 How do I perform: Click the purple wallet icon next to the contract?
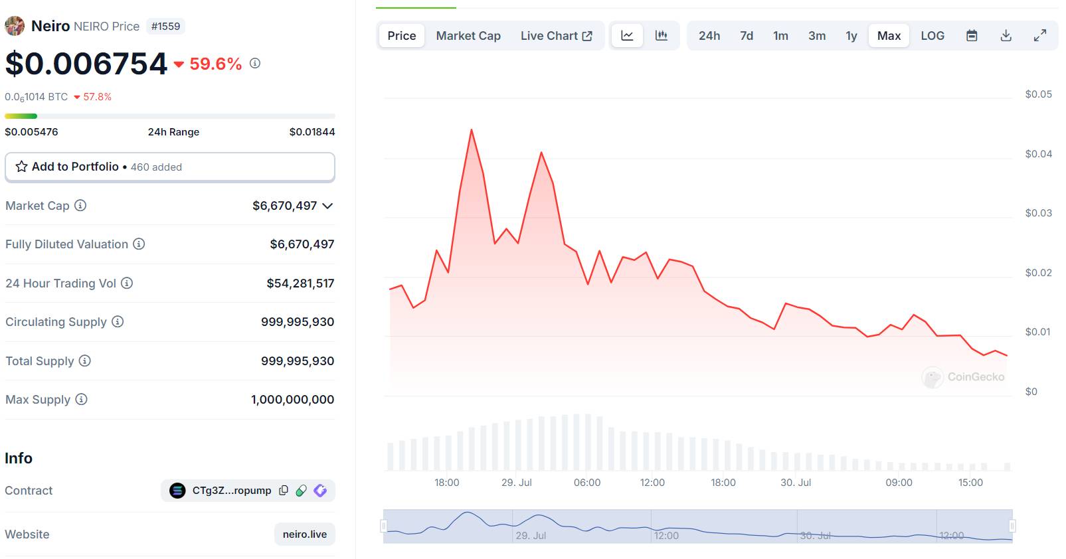(x=320, y=491)
